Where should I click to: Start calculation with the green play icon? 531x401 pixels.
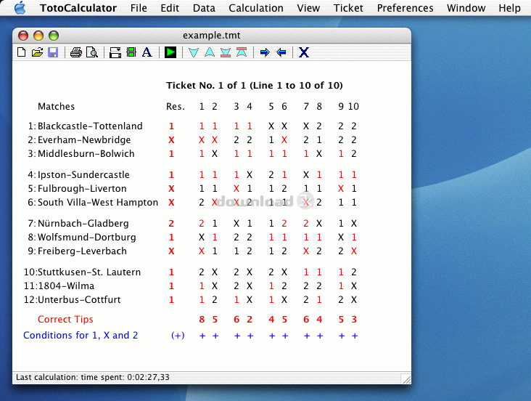point(170,52)
